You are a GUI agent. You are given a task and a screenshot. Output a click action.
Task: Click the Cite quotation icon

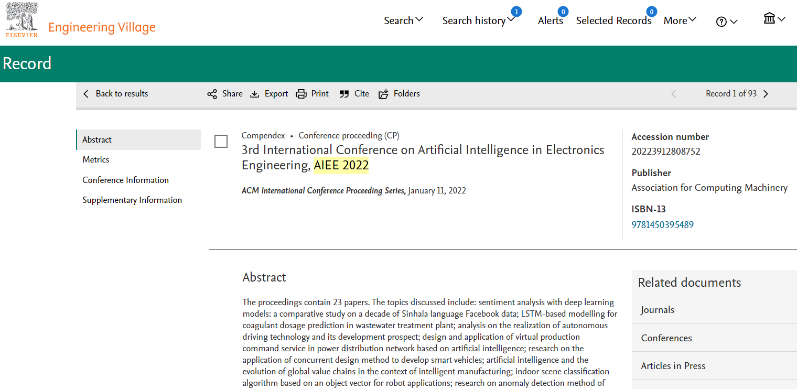coord(344,94)
